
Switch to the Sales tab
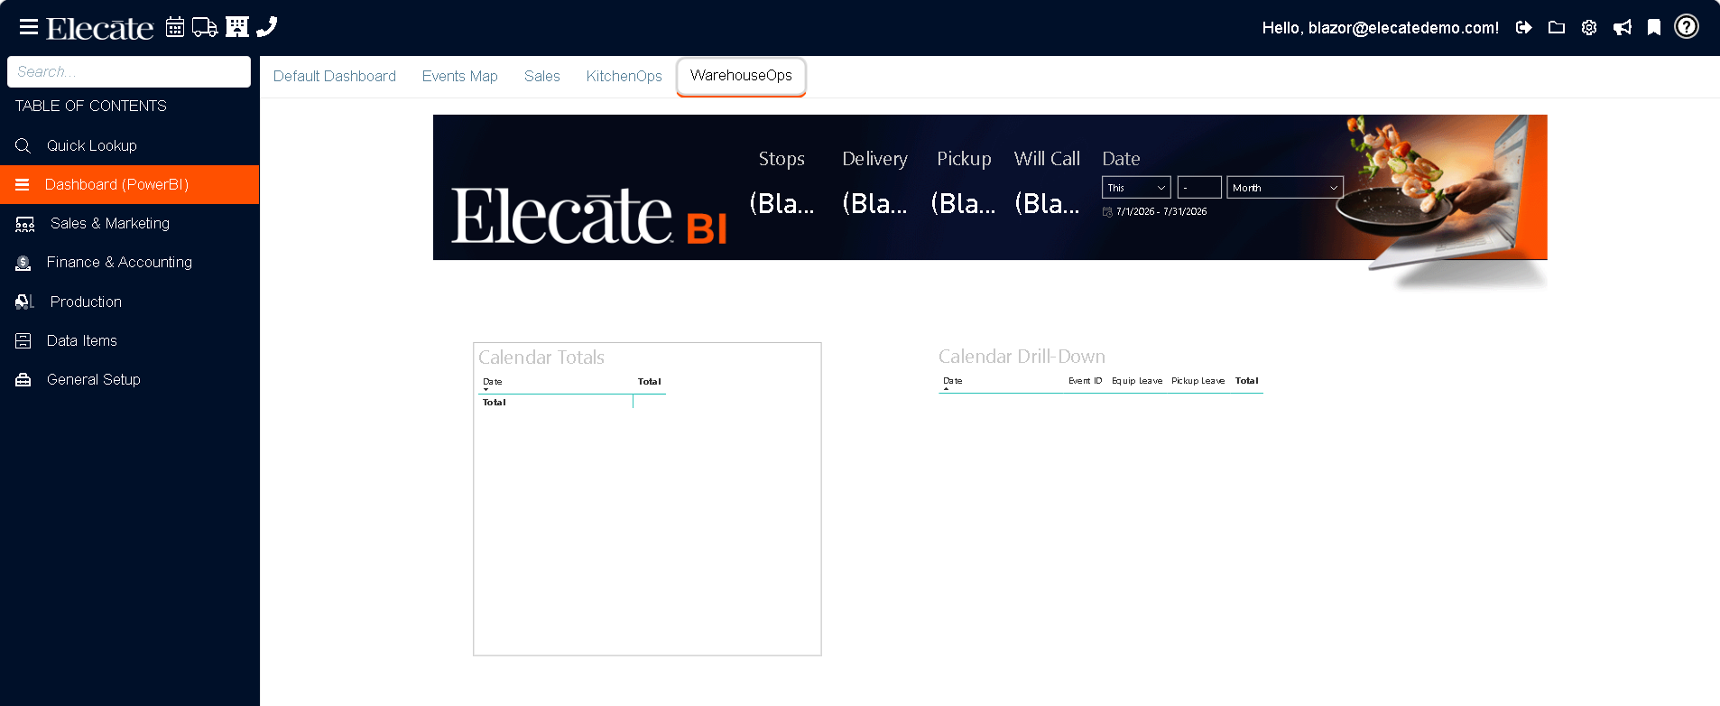pyautogui.click(x=542, y=76)
